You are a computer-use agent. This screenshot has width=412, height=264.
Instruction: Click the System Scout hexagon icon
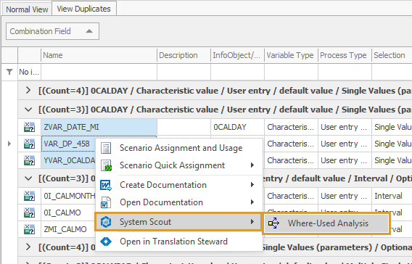coord(106,222)
